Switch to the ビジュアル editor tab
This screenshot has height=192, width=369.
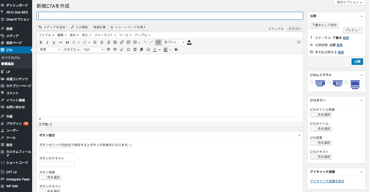coord(276,29)
